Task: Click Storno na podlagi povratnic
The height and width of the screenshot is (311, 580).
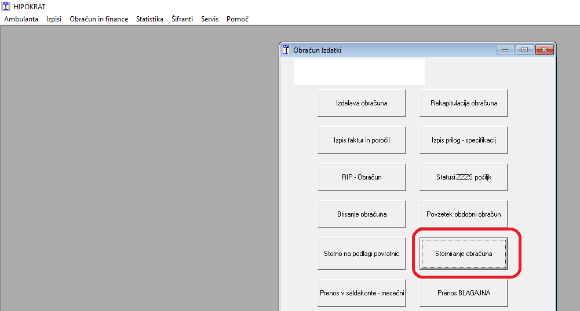Action: click(362, 254)
